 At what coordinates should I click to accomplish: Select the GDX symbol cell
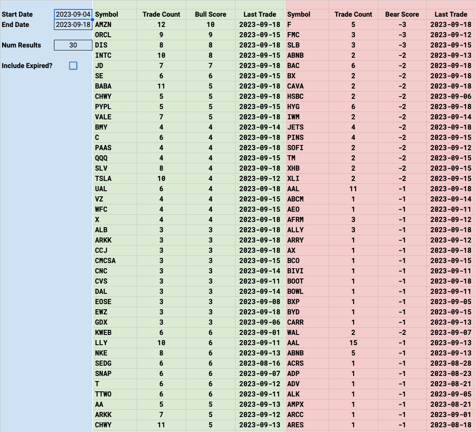(115, 322)
